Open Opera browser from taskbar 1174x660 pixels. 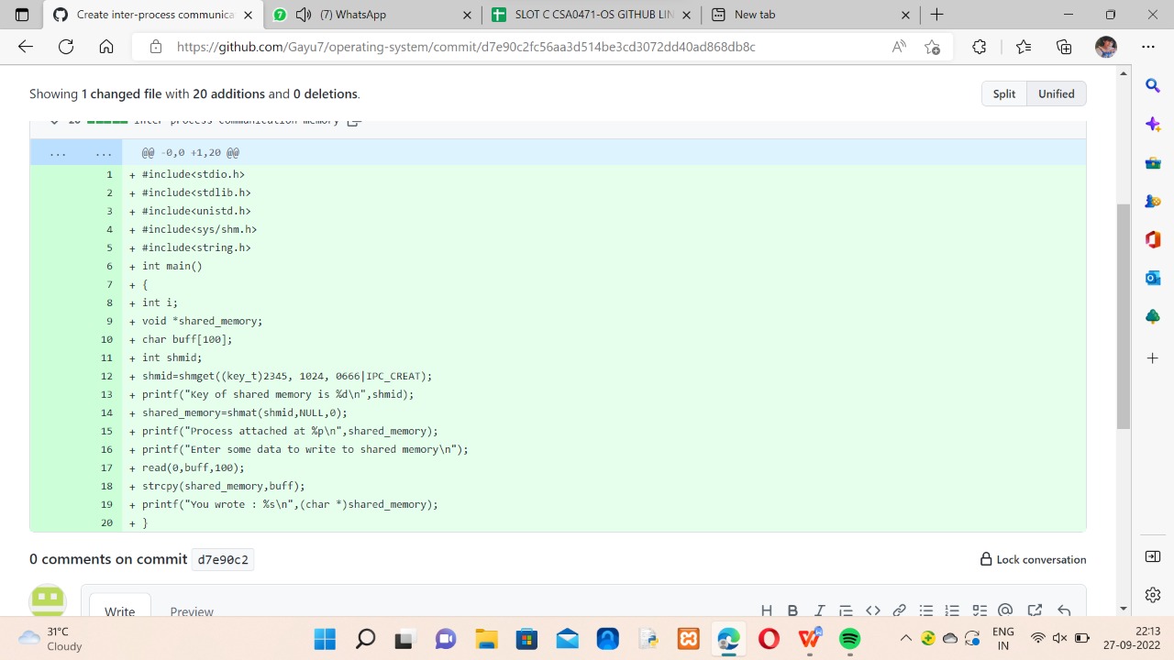pyautogui.click(x=769, y=638)
